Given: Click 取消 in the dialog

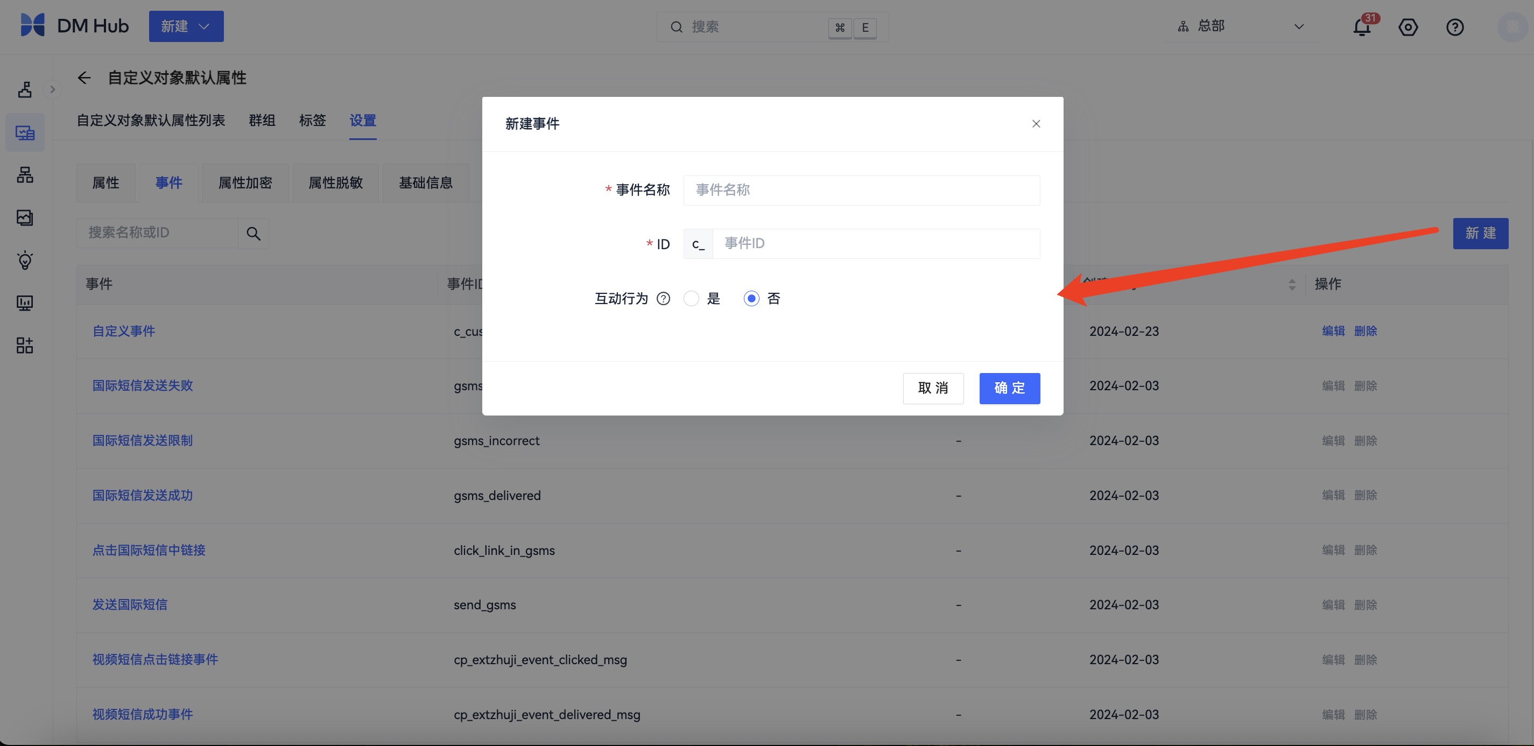Looking at the screenshot, I should [x=933, y=388].
